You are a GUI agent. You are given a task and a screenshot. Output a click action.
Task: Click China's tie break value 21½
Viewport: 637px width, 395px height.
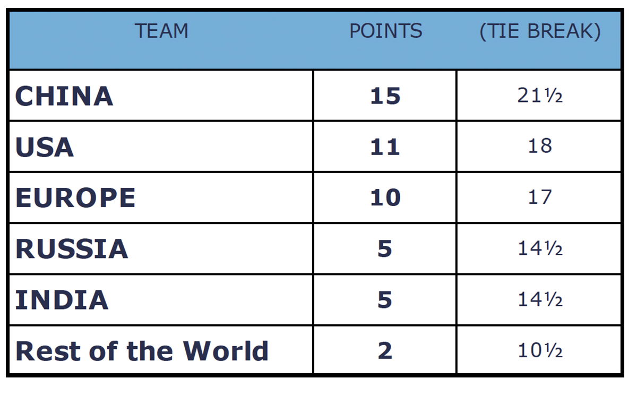(539, 96)
